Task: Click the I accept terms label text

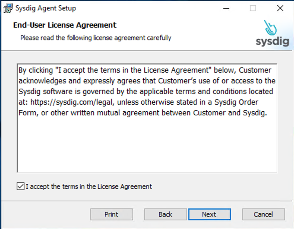Action: tap(87, 186)
